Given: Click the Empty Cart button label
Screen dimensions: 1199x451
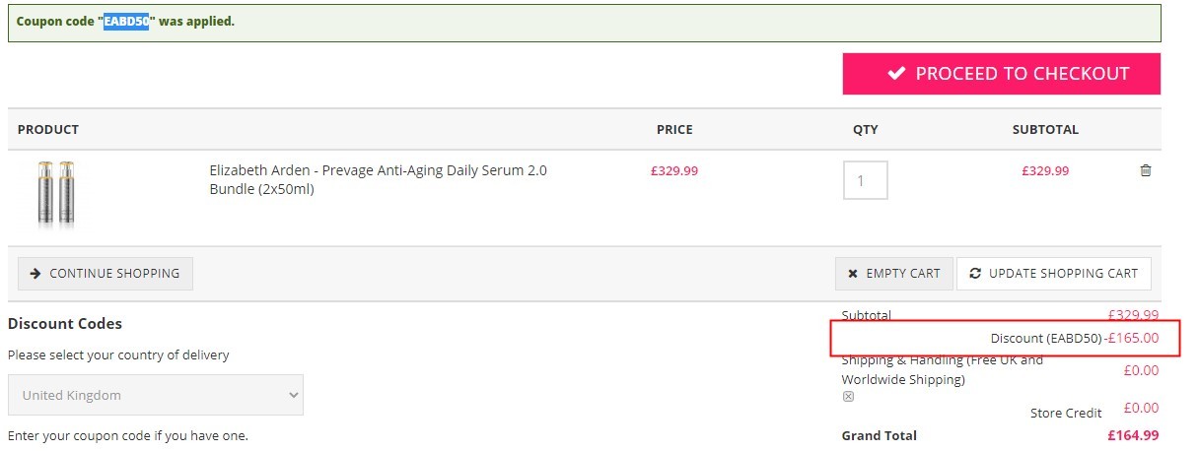Looking at the screenshot, I should coord(903,274).
